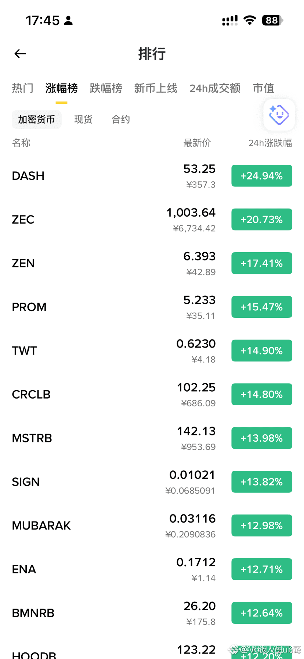The image size is (304, 659).
Task: Select the 合约 filter chip
Action: [121, 120]
